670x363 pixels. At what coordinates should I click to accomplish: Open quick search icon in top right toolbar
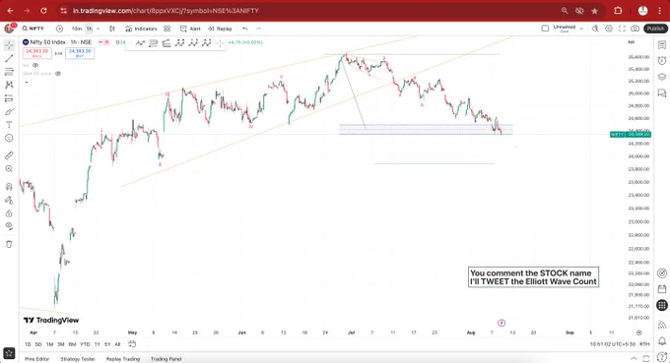(x=595, y=29)
